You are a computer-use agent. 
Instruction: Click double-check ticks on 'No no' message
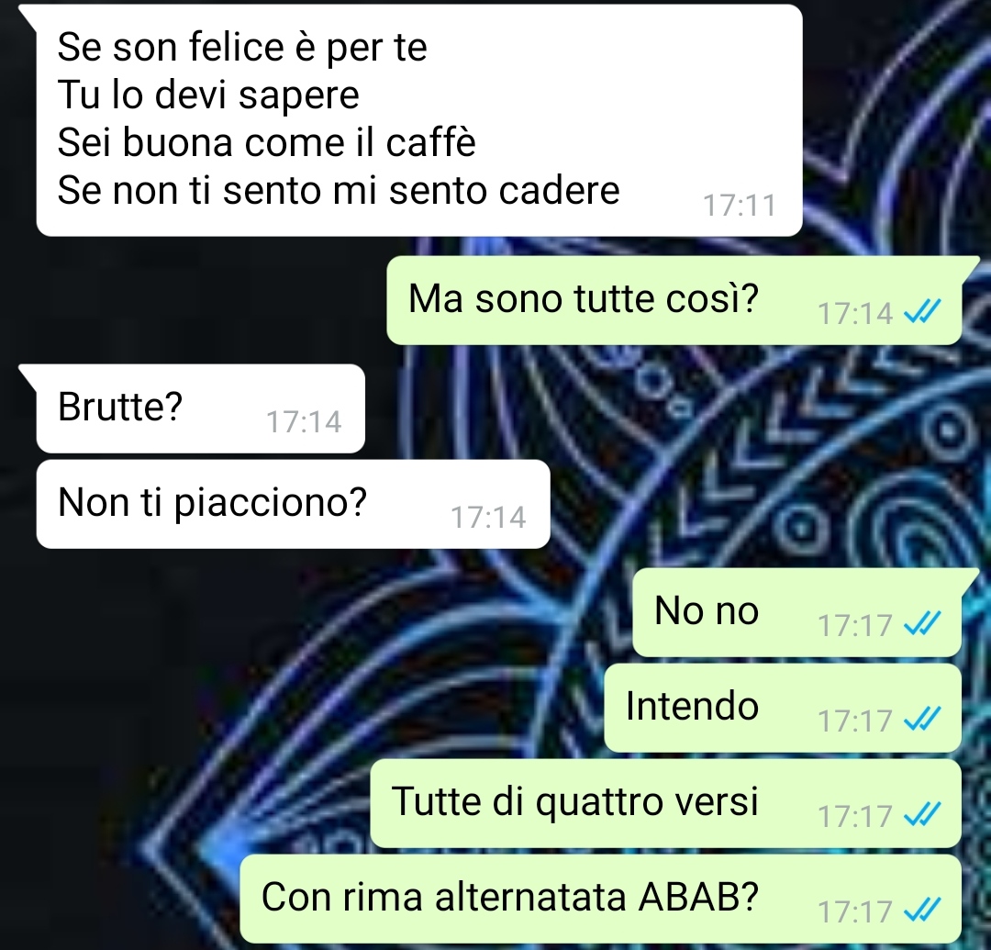[x=923, y=624]
